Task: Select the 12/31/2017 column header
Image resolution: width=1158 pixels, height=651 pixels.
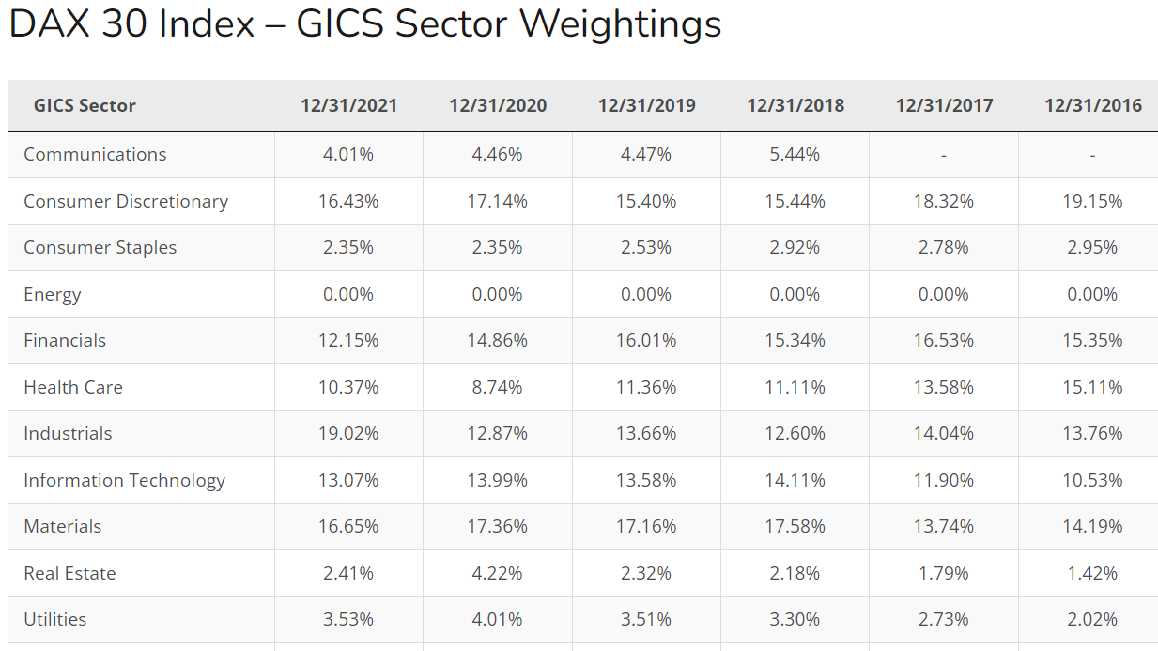Action: [x=944, y=106]
